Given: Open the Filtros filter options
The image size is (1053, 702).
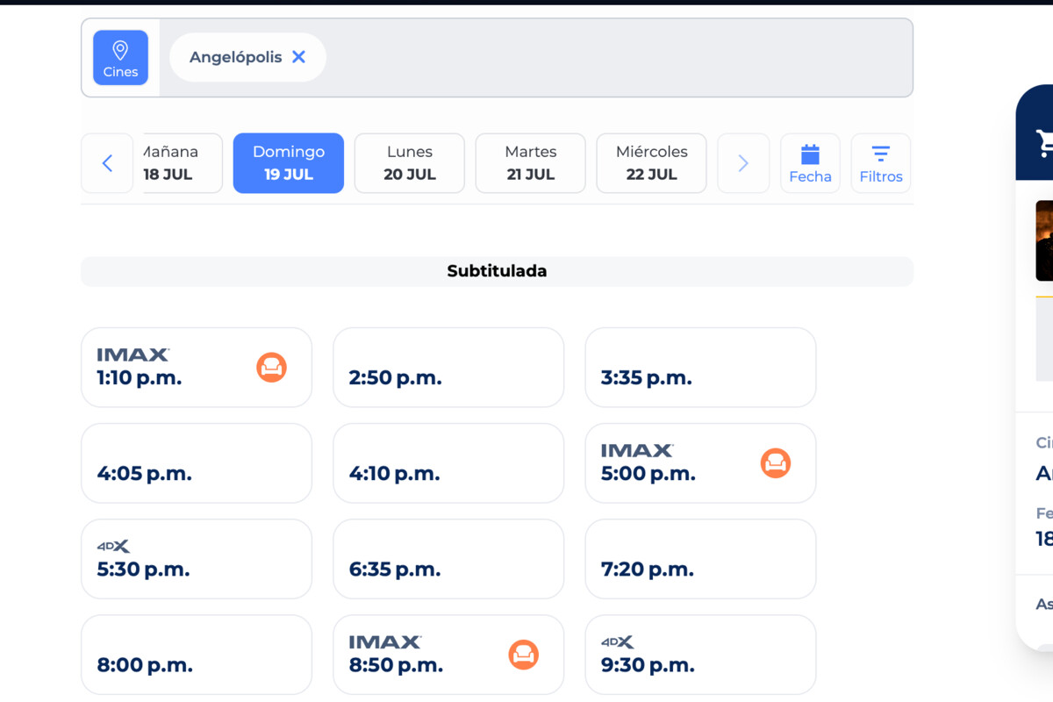Looking at the screenshot, I should click(x=881, y=163).
